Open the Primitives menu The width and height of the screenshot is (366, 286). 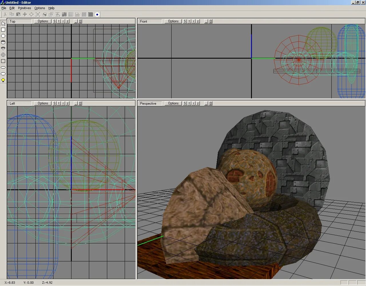click(x=24, y=8)
